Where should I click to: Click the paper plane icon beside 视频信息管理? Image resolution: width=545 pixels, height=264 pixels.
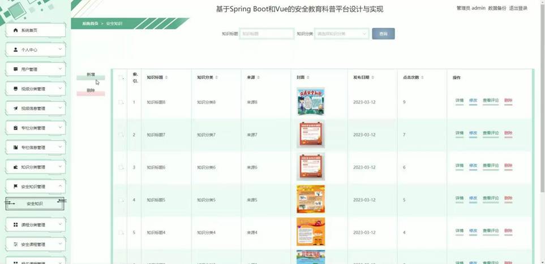(15, 109)
